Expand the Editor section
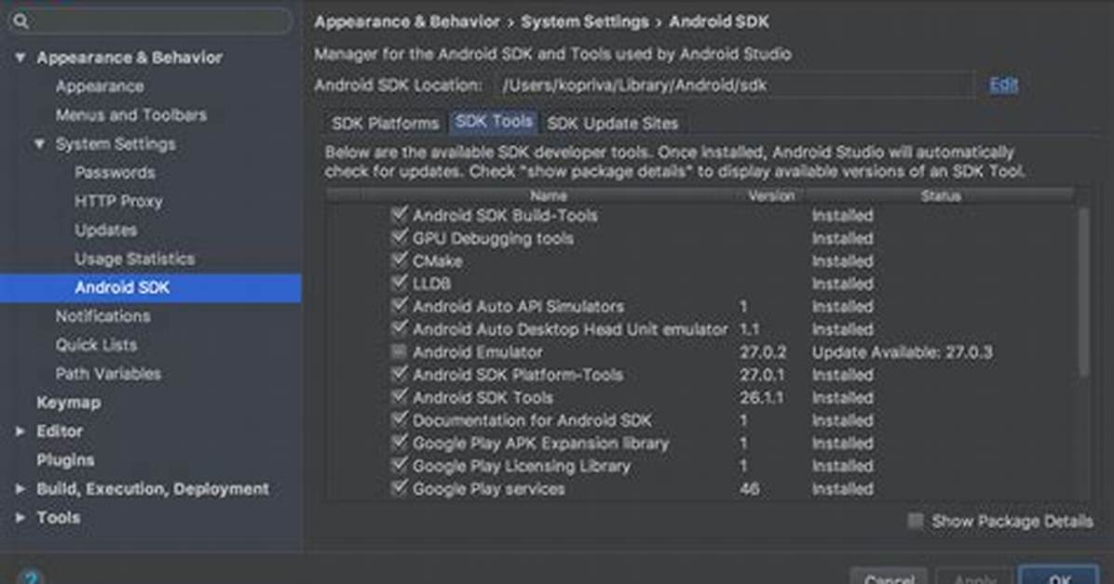 [20, 431]
